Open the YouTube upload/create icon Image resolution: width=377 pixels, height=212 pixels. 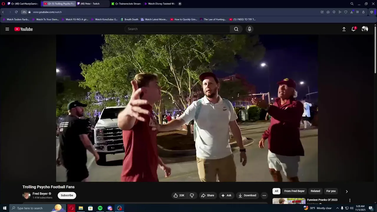click(x=344, y=29)
